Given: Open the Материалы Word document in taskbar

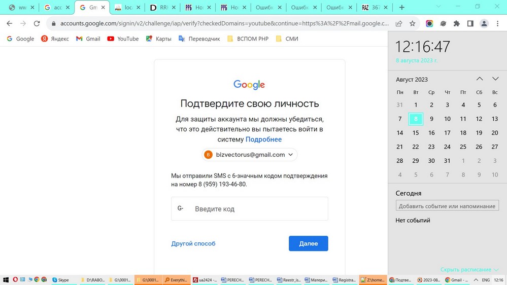Looking at the screenshot, I should click(316, 280).
